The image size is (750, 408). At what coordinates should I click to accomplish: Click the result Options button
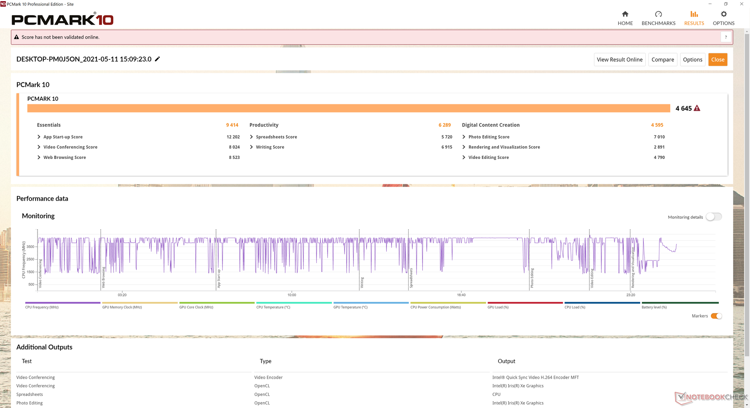coord(692,59)
